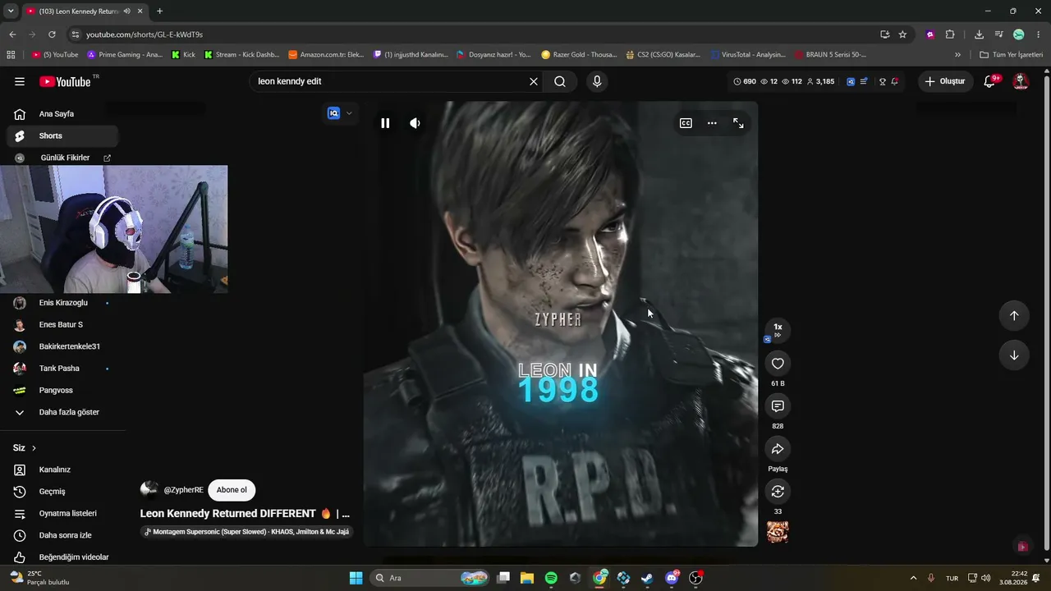Start voice search with the microphone

[597, 81]
